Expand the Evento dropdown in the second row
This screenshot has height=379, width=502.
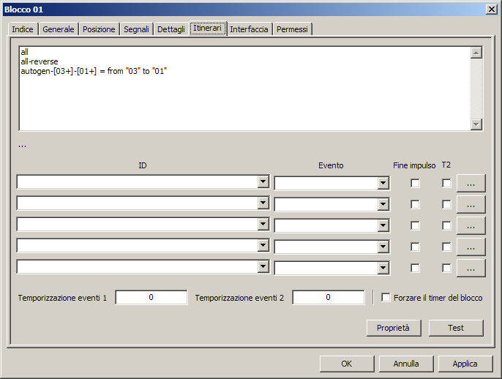[383, 205]
